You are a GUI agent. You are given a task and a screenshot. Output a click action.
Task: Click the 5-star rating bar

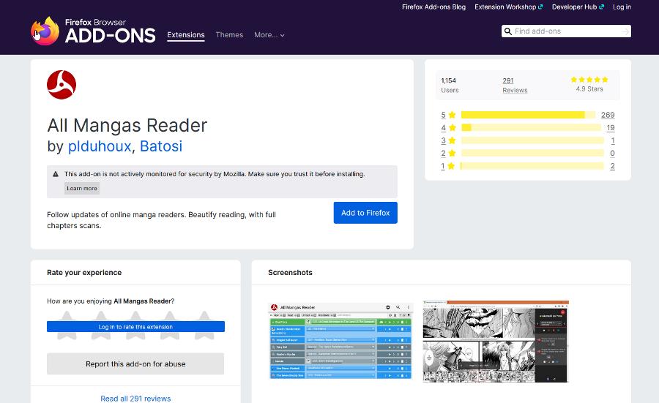click(x=528, y=115)
